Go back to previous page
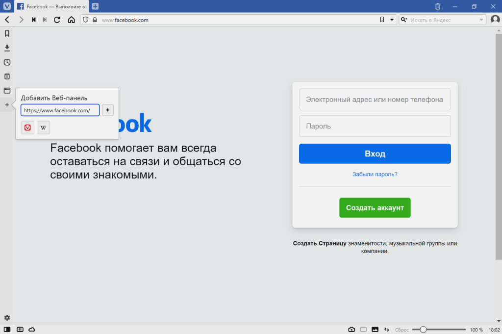The height and width of the screenshot is (334, 502). tap(7, 20)
